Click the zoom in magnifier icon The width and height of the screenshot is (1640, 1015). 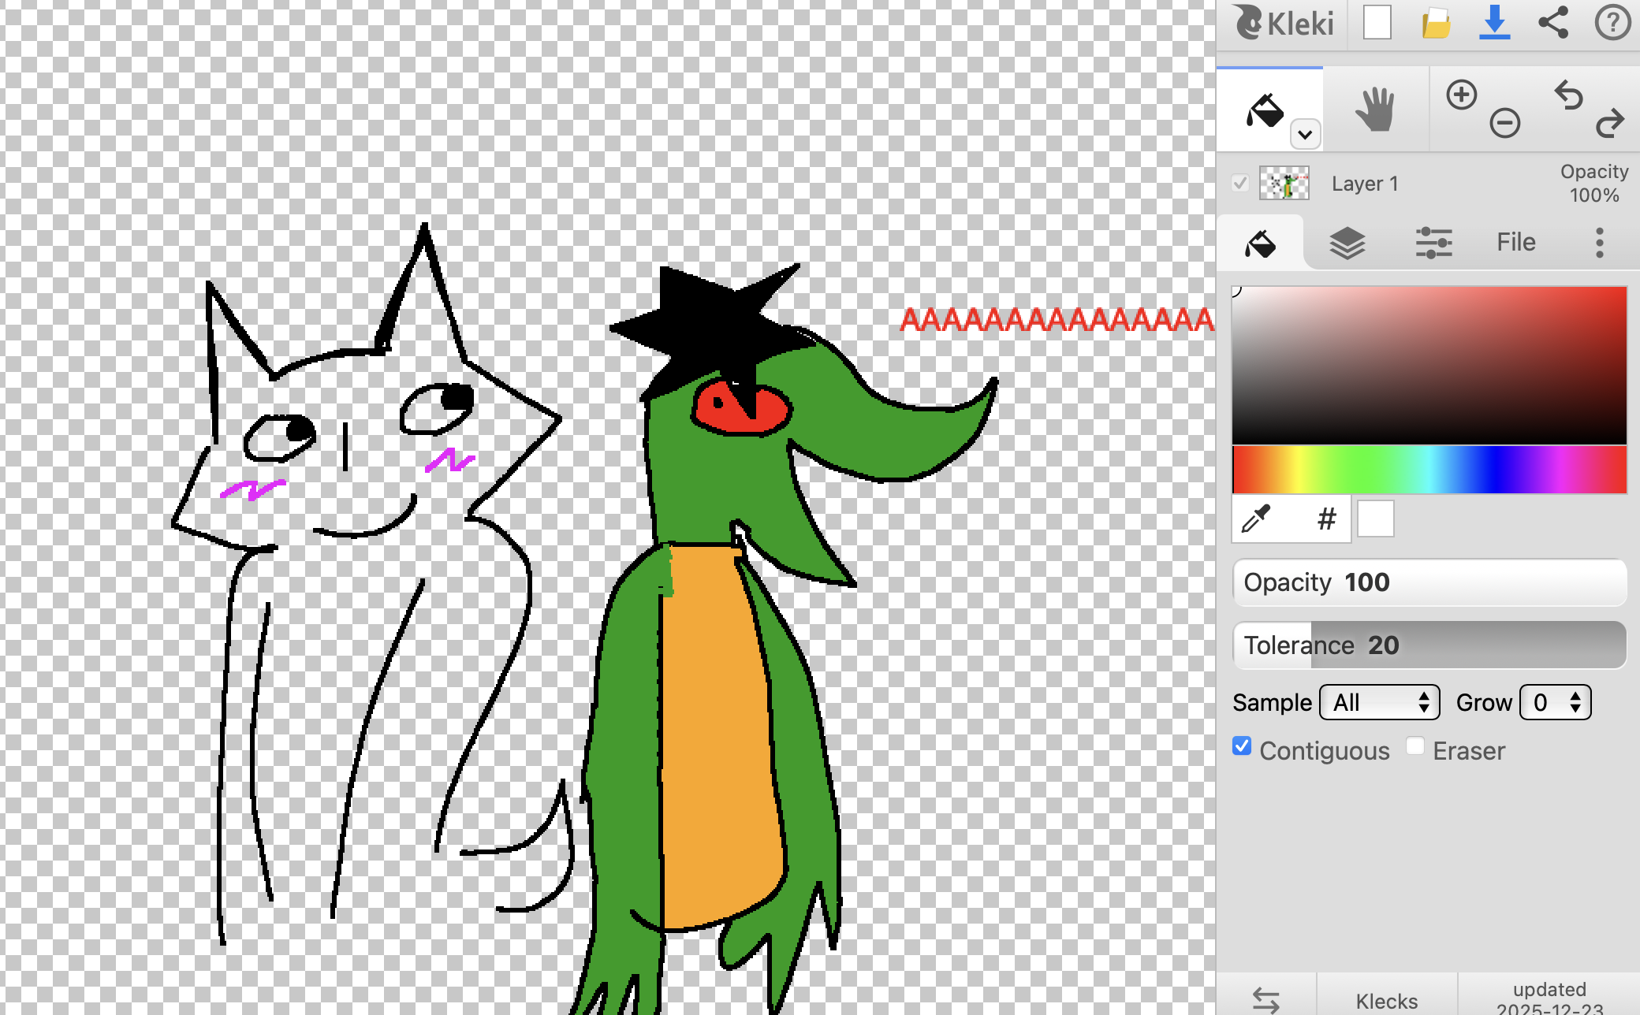coord(1461,95)
